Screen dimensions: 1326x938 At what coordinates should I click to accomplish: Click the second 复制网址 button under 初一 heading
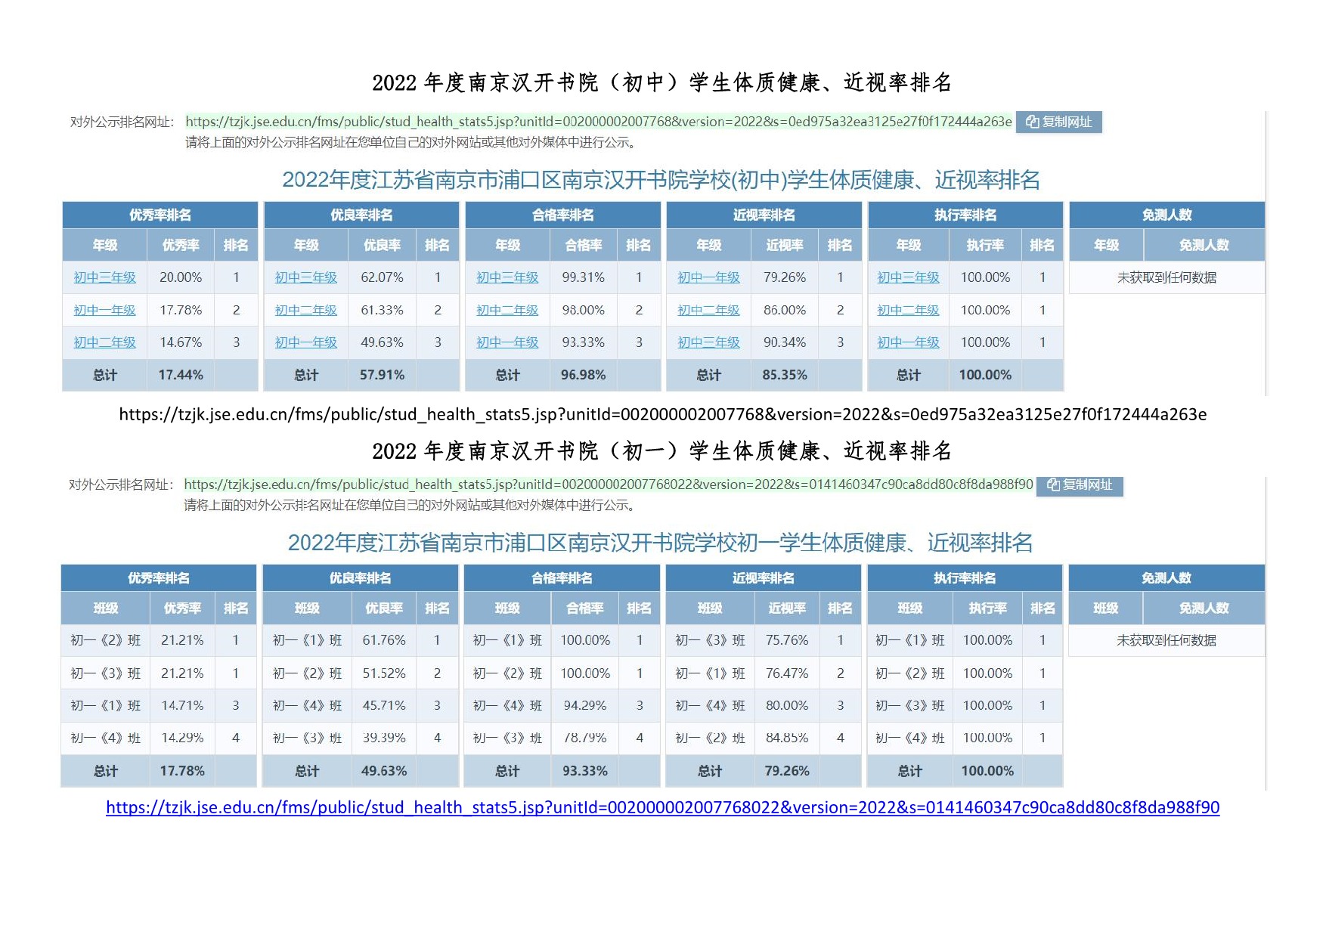(x=1080, y=485)
